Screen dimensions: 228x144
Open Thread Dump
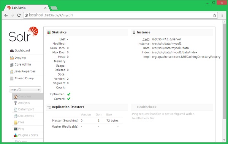24,78
